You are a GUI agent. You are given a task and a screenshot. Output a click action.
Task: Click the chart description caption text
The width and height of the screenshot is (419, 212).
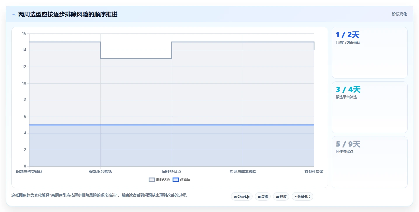100,195
